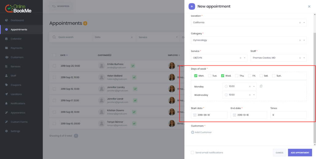Click the Notifications bell icon
This screenshot has width=316, height=159.
pos(6,103)
